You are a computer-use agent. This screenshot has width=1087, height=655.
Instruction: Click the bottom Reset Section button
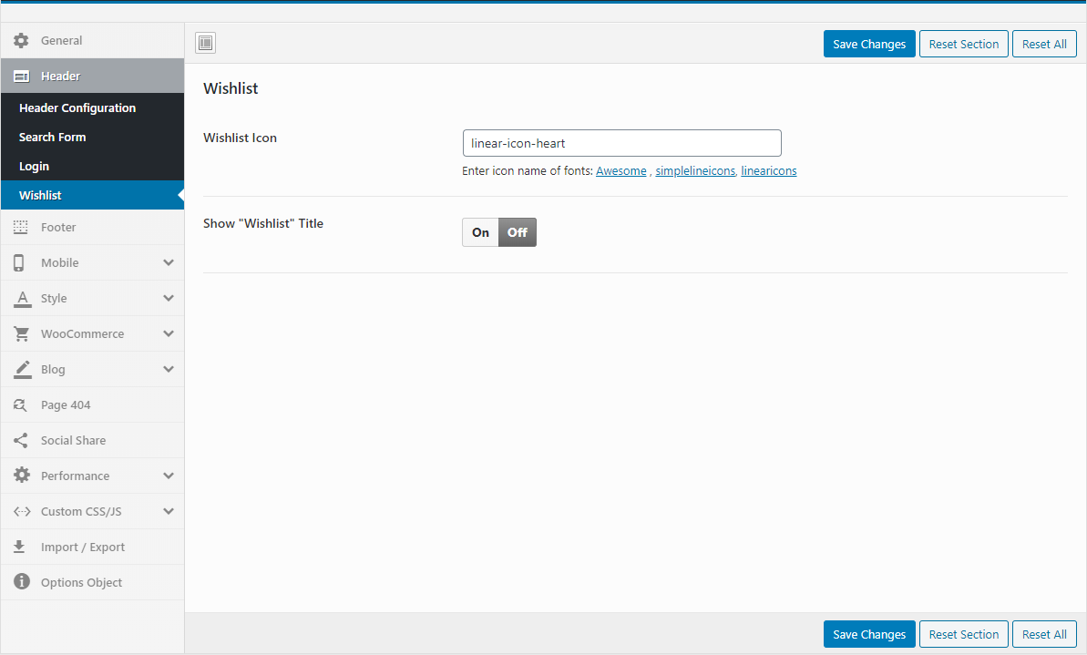(964, 634)
